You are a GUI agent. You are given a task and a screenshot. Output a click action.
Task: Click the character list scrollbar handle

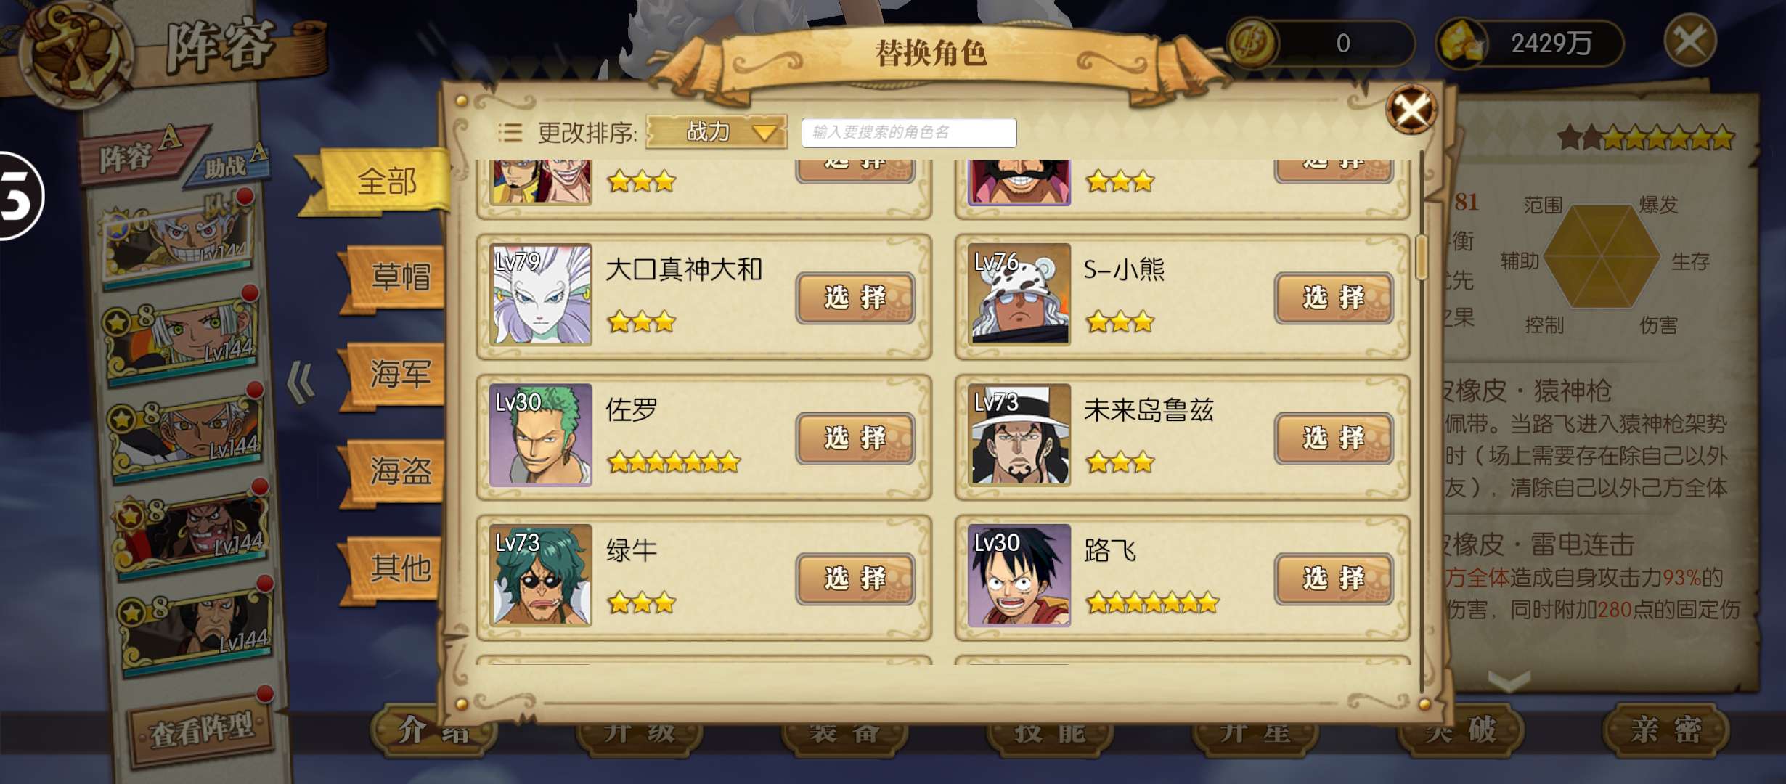click(x=1421, y=257)
